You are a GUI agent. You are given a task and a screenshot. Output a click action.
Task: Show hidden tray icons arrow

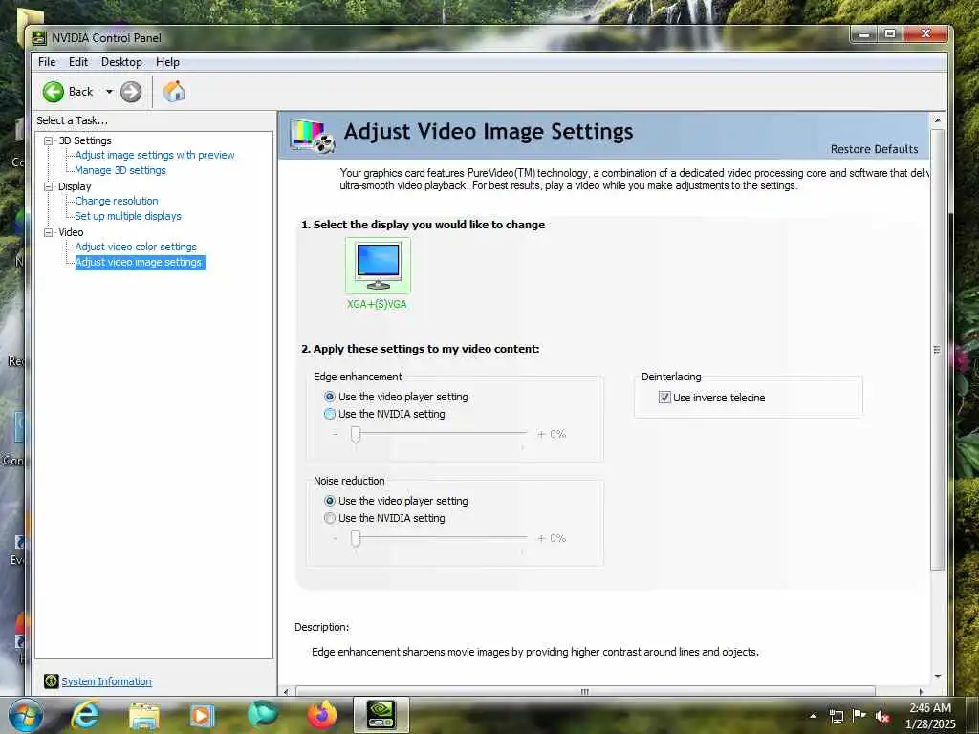click(x=813, y=716)
